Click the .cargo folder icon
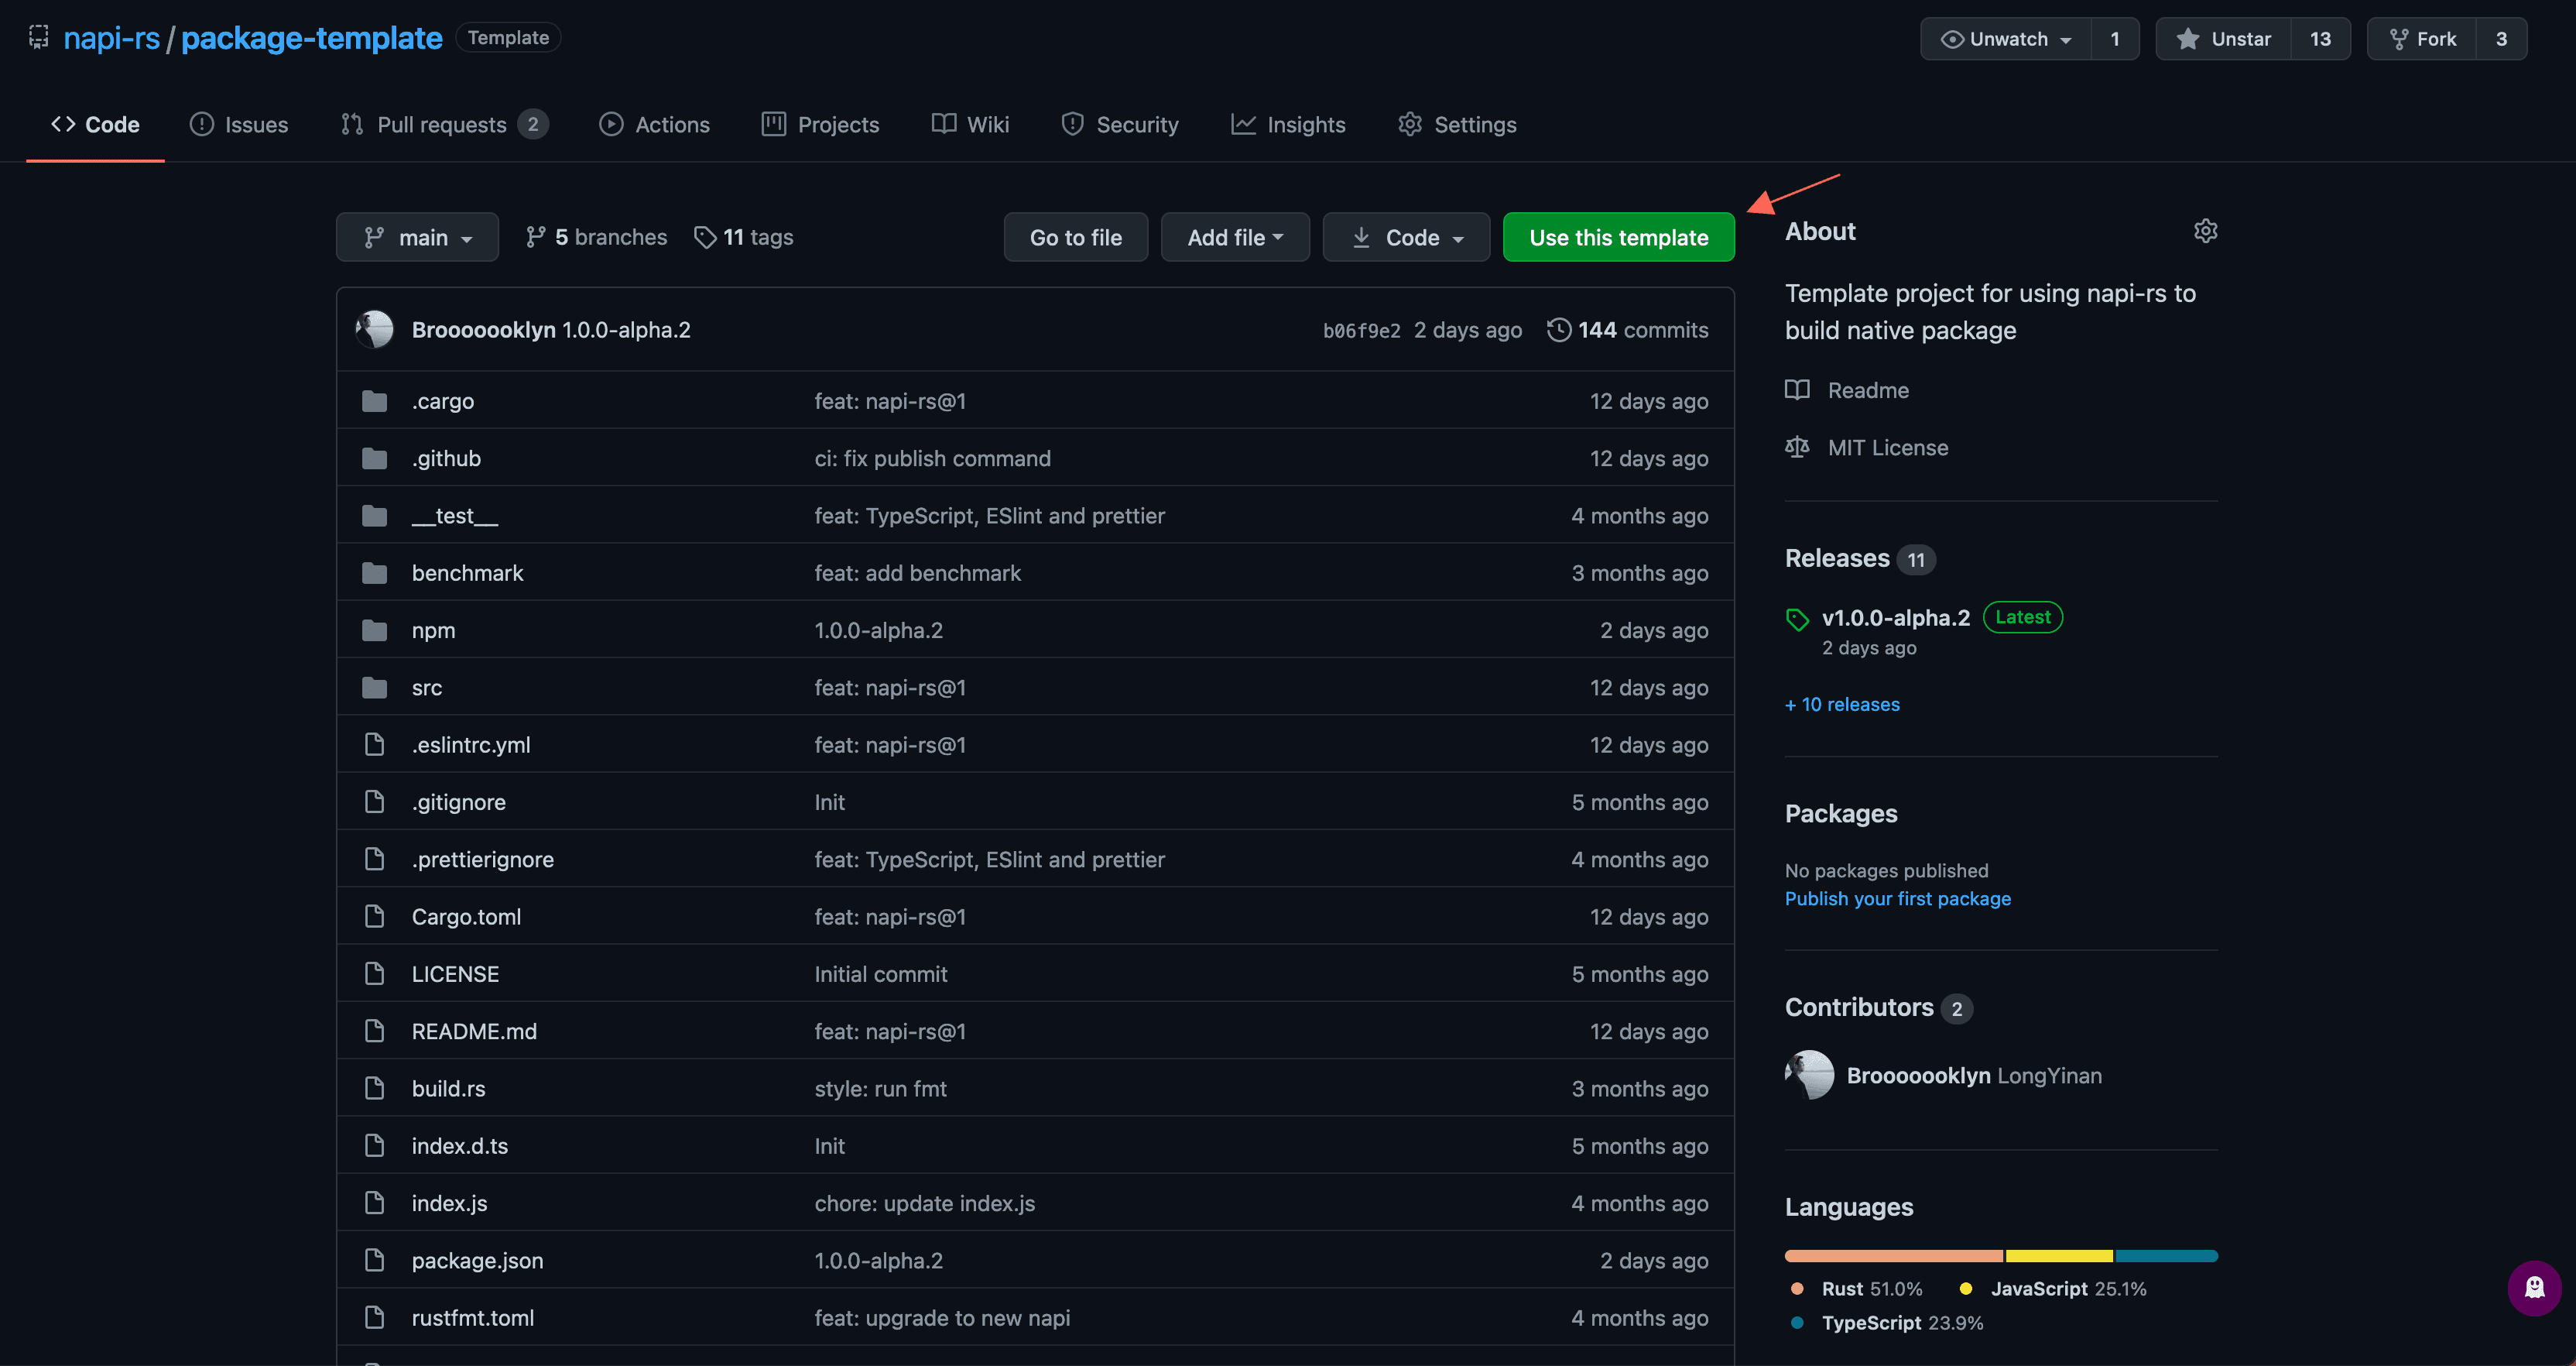The image size is (2576, 1366). click(x=375, y=401)
